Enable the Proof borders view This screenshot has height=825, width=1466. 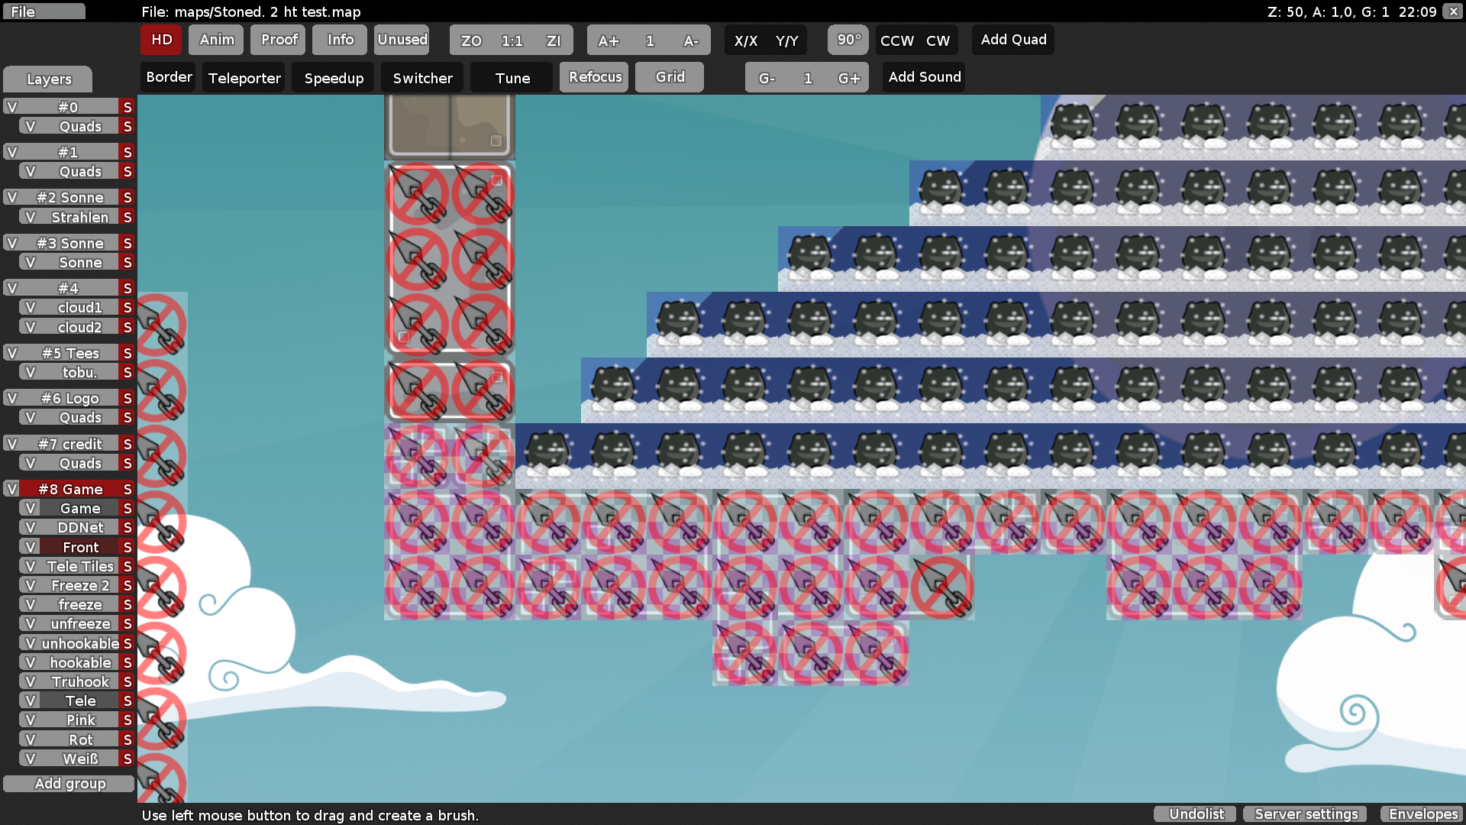(277, 40)
